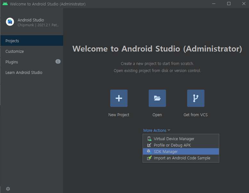This screenshot has width=249, height=193.
Task: Minimize the Android Studio welcome window
Action: point(214,4)
